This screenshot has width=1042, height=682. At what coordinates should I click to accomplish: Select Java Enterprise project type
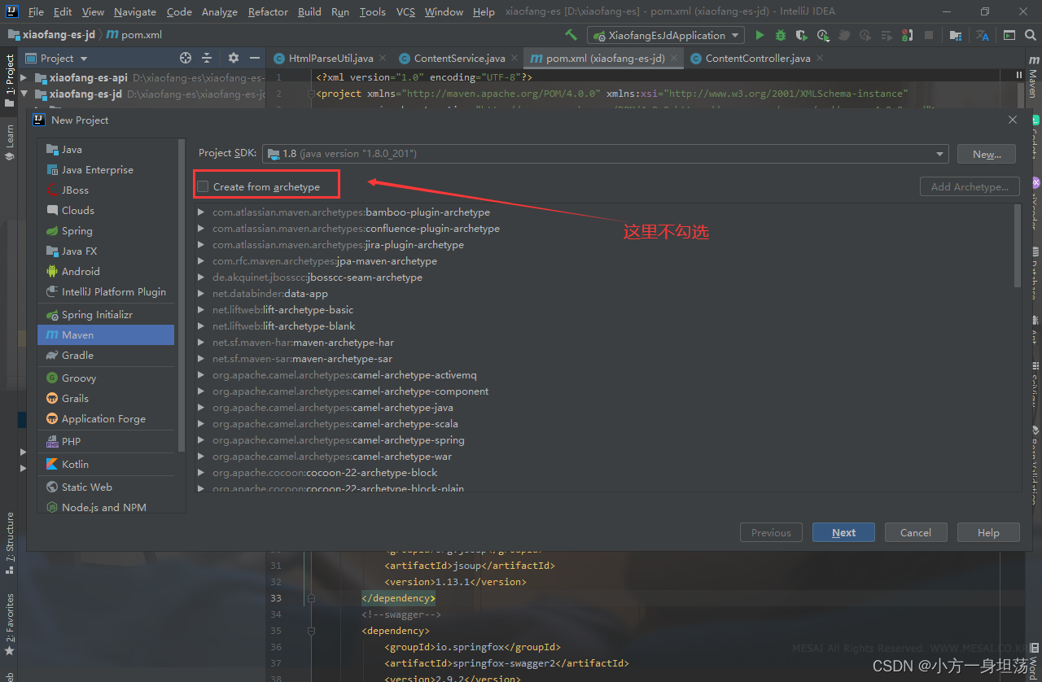point(106,169)
